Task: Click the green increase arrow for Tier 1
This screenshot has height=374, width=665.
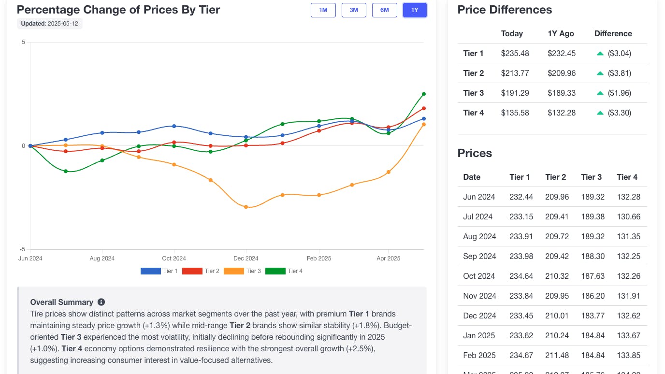Action: 600,53
